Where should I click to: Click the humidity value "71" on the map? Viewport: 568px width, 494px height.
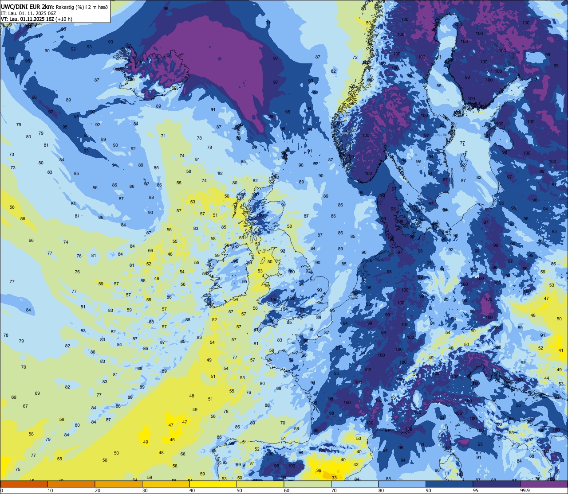pos(163,136)
